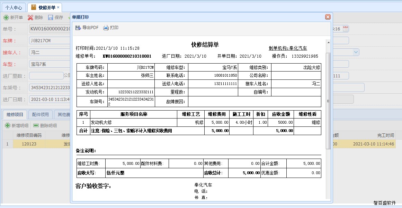Click the phone number 13211111111

[x=226, y=84]
